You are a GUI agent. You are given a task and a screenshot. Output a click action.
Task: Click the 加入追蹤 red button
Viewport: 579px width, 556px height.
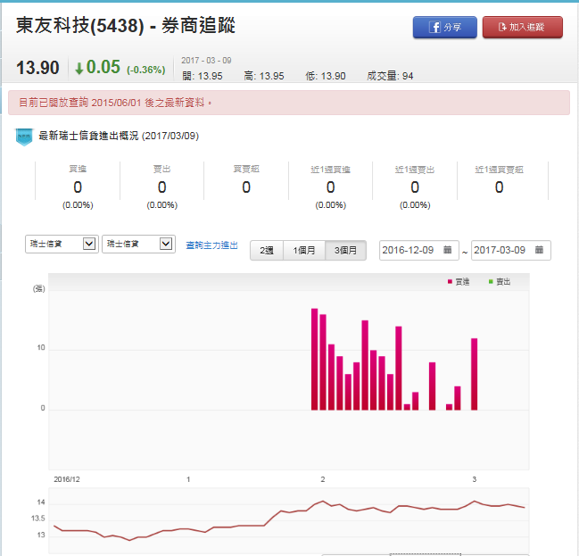[x=523, y=27]
